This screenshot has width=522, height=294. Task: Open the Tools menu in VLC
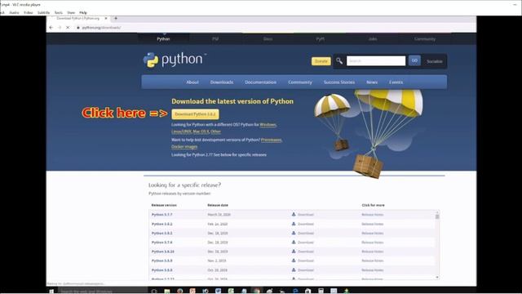[59, 12]
